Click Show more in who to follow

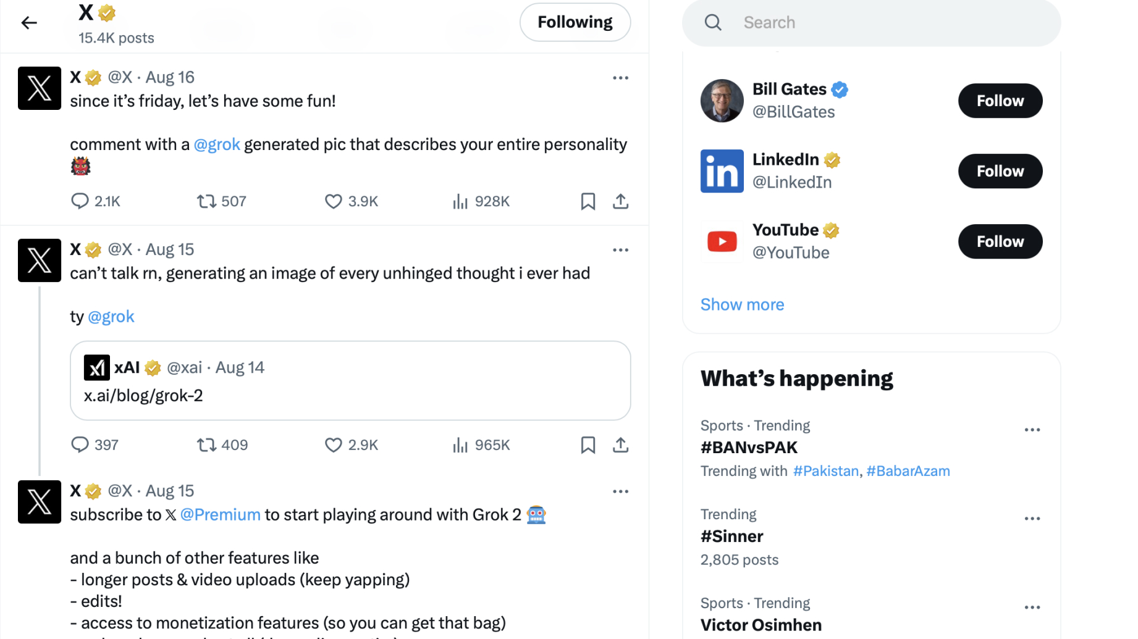pyautogui.click(x=742, y=304)
